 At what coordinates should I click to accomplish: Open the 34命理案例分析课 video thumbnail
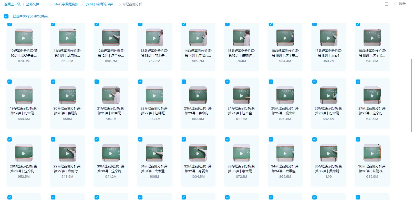coord(285,153)
